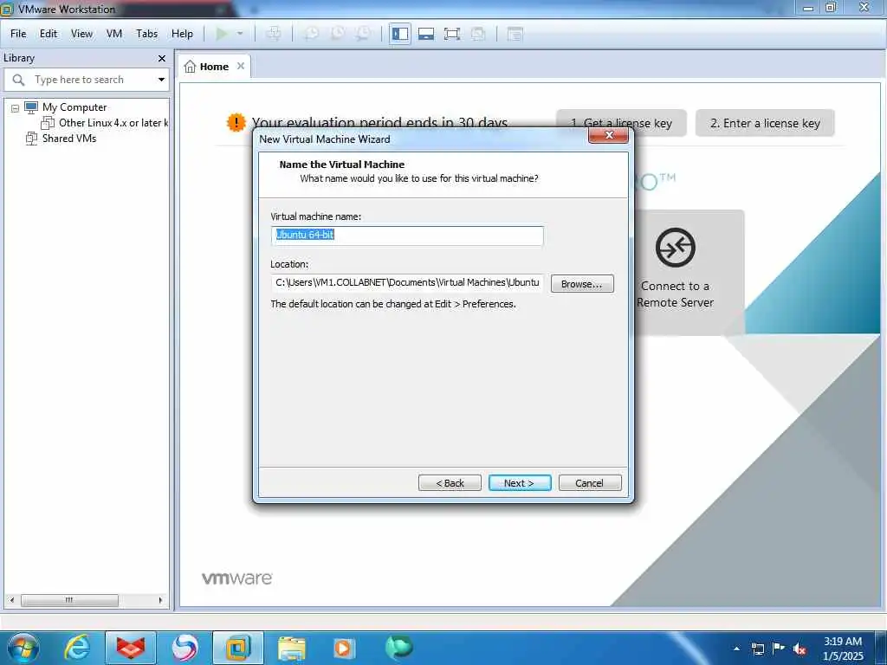Click the Revert to Snapshot toolbar icon

(338, 34)
